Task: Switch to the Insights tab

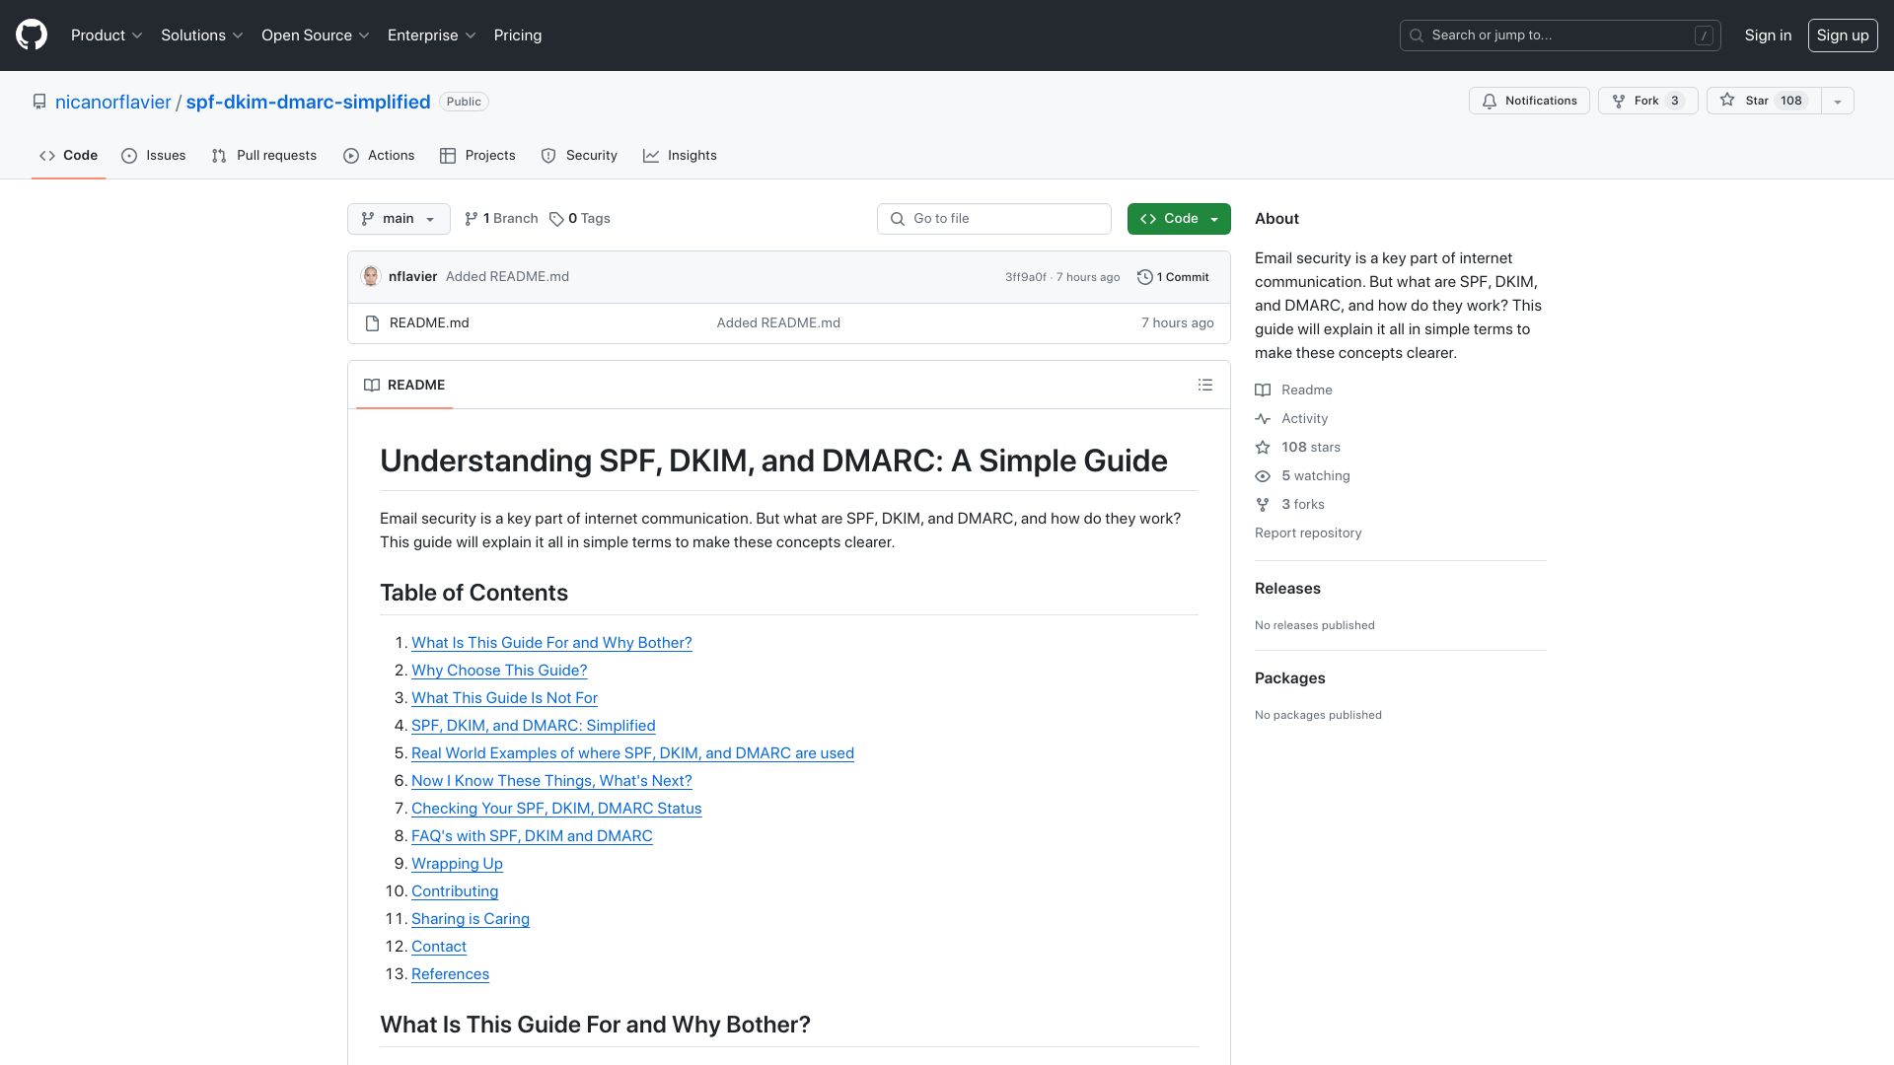Action: 680,156
